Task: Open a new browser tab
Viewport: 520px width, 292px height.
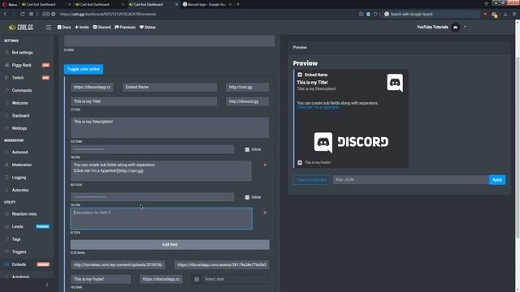Action: 238,4
